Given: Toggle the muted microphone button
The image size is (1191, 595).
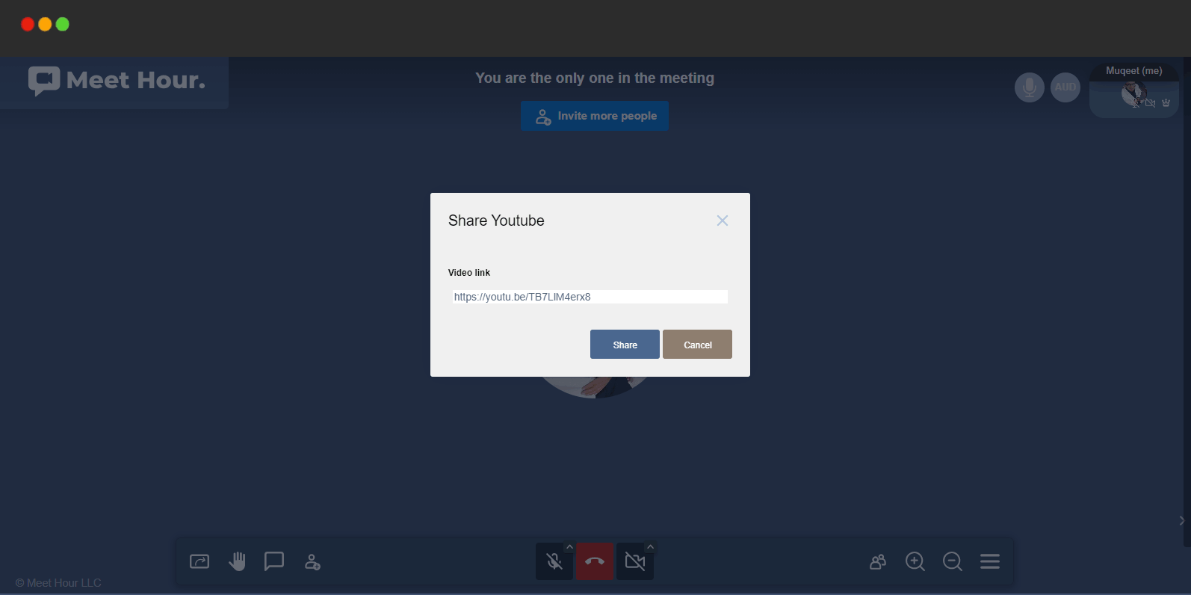Looking at the screenshot, I should [x=554, y=562].
